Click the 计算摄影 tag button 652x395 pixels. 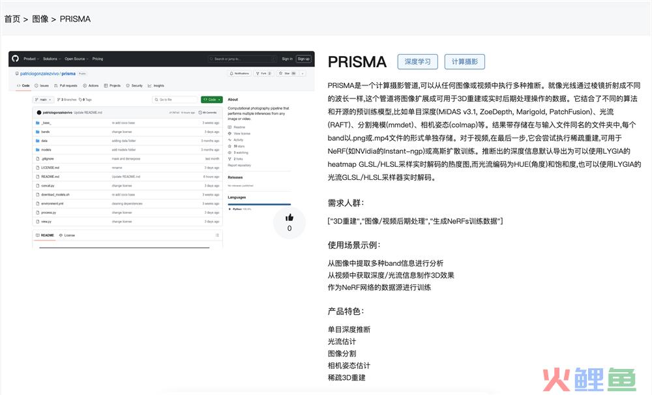[464, 61]
